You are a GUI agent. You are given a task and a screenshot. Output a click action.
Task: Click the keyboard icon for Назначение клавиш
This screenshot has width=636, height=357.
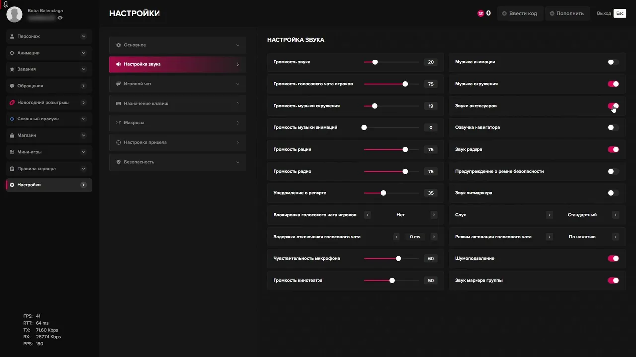(119, 104)
